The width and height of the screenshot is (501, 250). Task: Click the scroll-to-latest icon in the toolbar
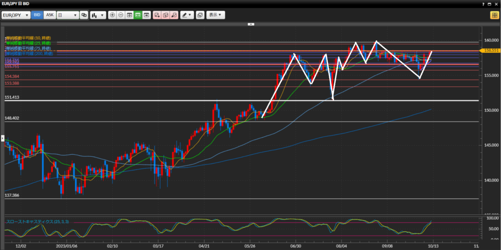pos(146,15)
